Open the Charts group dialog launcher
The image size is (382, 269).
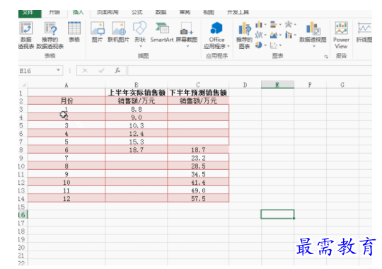coord(326,57)
